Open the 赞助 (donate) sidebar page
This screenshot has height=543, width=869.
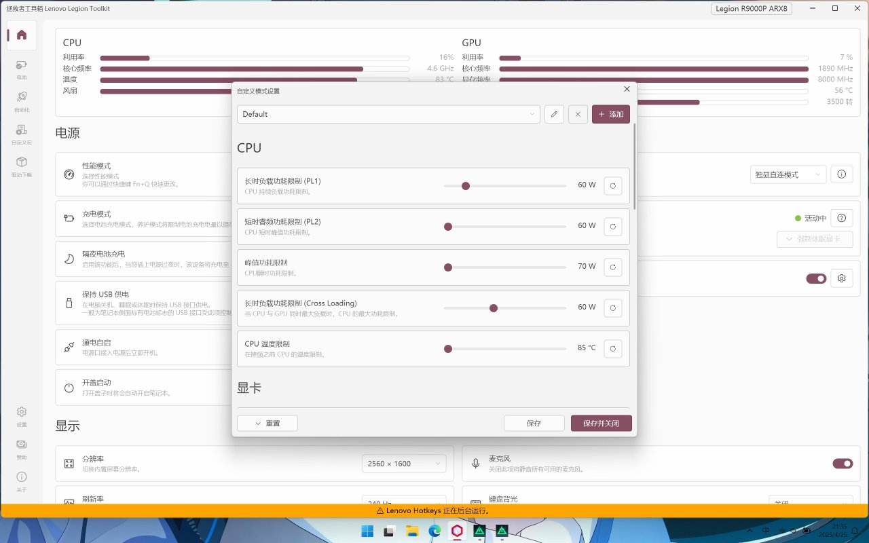(x=22, y=449)
